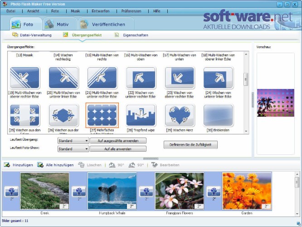The width and height of the screenshot is (302, 227).
Task: Select the Humpback Whale photo thumbnail
Action: [x=112, y=191]
